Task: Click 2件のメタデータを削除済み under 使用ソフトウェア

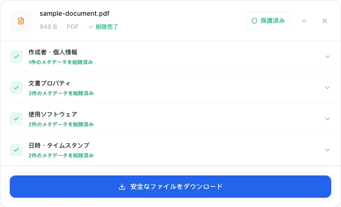Action: pos(61,124)
